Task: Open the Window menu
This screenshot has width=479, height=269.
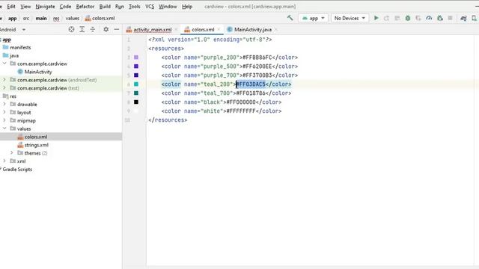Action: pos(168,7)
